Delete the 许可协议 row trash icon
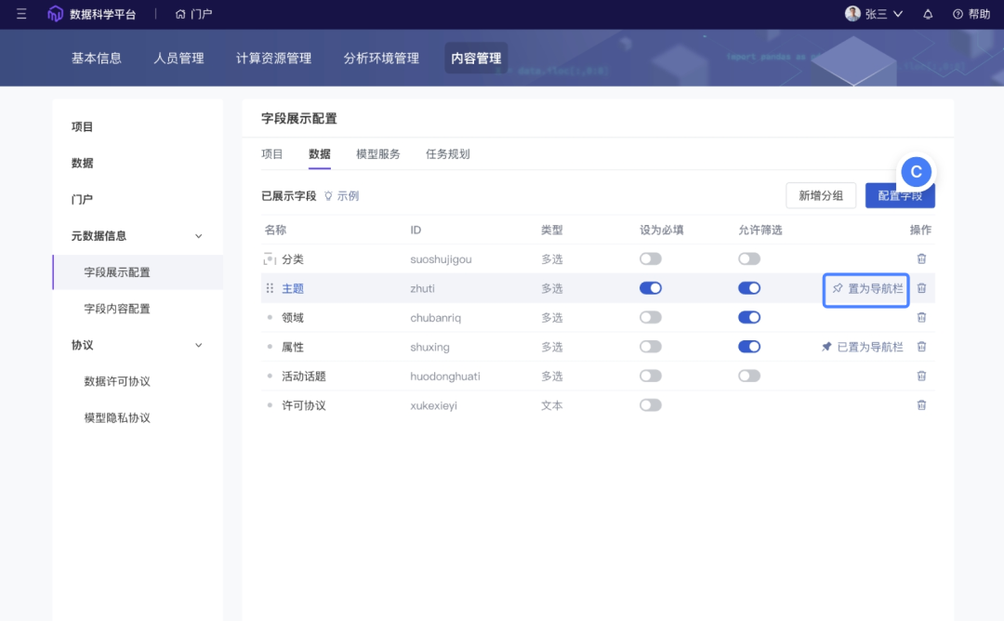1004x621 pixels. 921,405
